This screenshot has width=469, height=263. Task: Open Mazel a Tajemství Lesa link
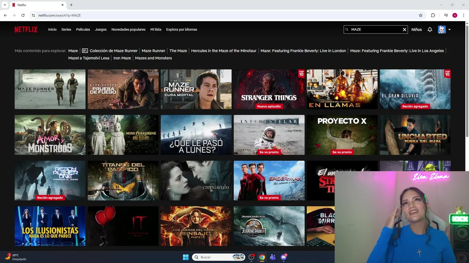click(x=89, y=58)
